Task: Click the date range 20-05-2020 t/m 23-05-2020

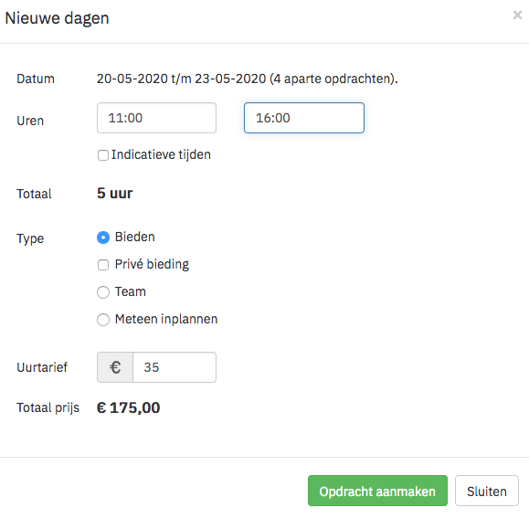Action: click(x=182, y=79)
